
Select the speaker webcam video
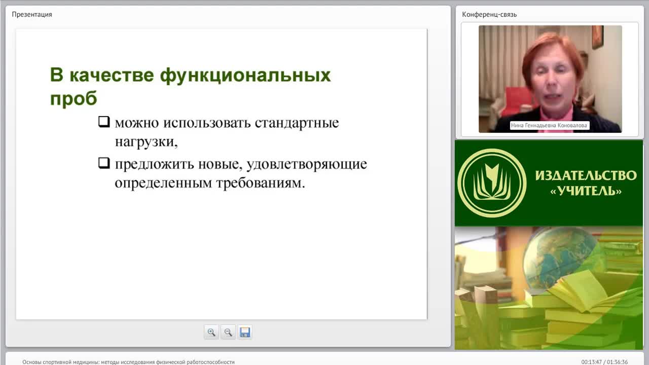[550, 79]
